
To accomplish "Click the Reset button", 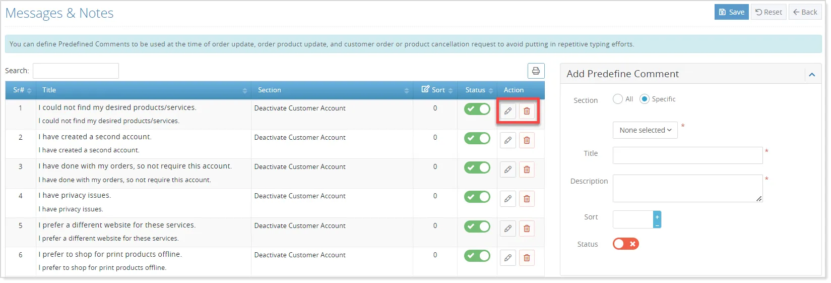I will click(769, 12).
